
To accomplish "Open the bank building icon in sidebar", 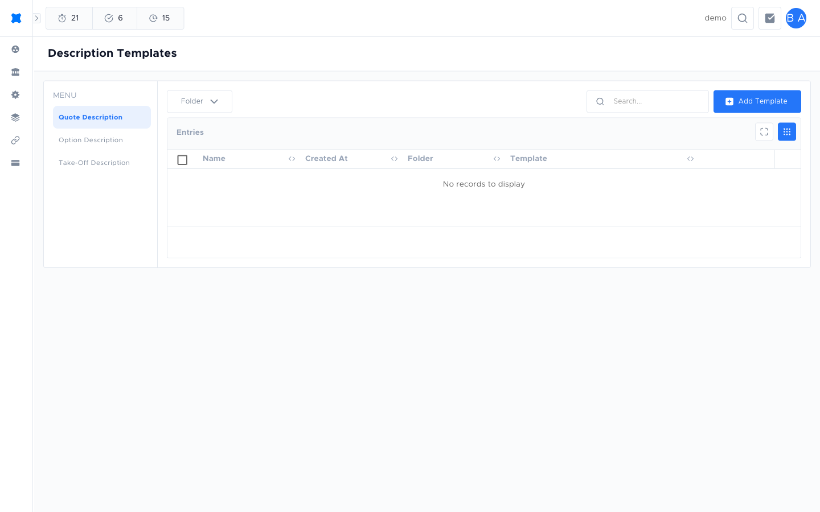I will click(x=15, y=72).
